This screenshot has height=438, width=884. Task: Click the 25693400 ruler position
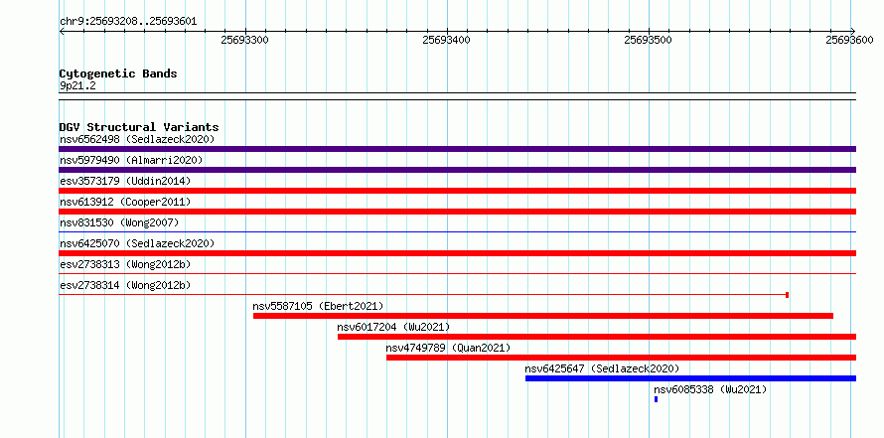[447, 40]
